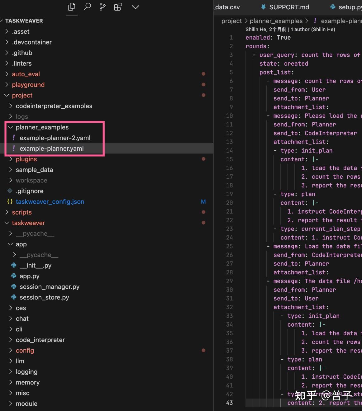
Task: Select the scripts folder
Action: [x=22, y=212]
